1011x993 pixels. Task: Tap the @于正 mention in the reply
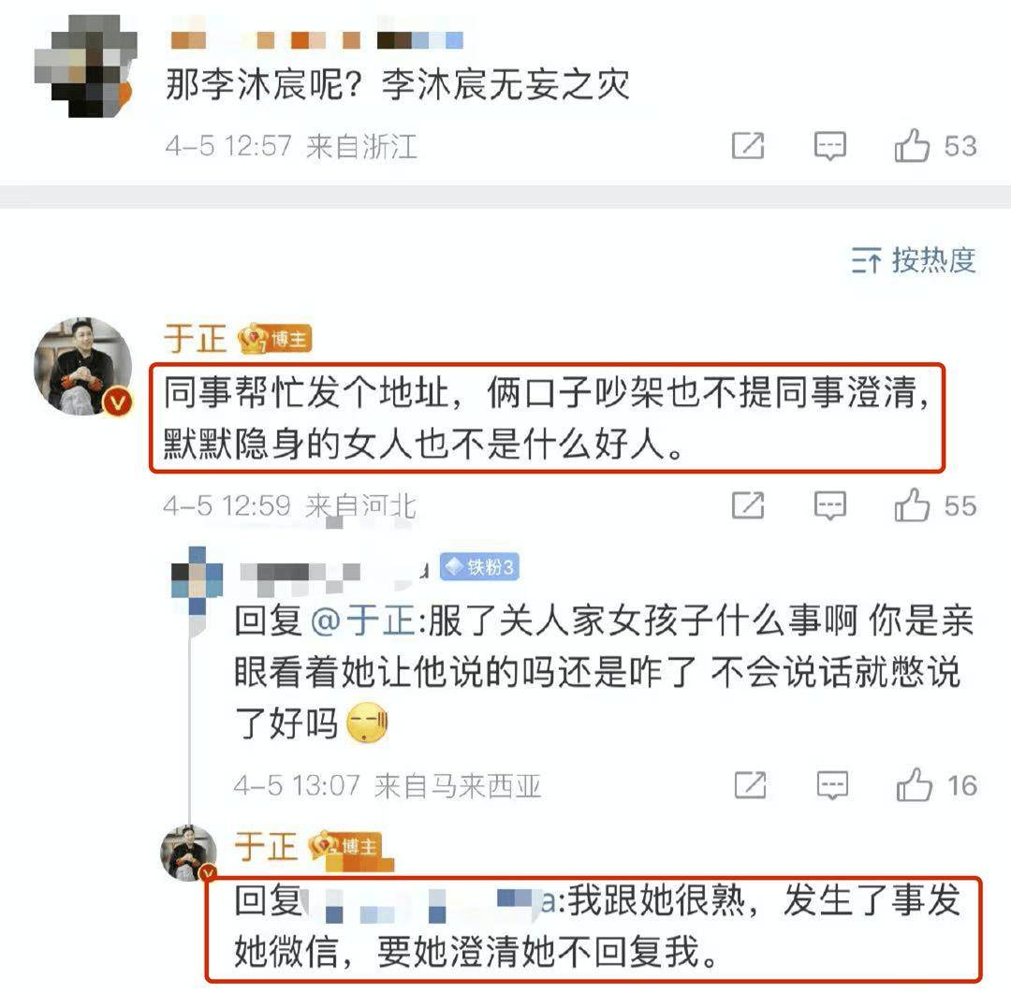(362, 621)
